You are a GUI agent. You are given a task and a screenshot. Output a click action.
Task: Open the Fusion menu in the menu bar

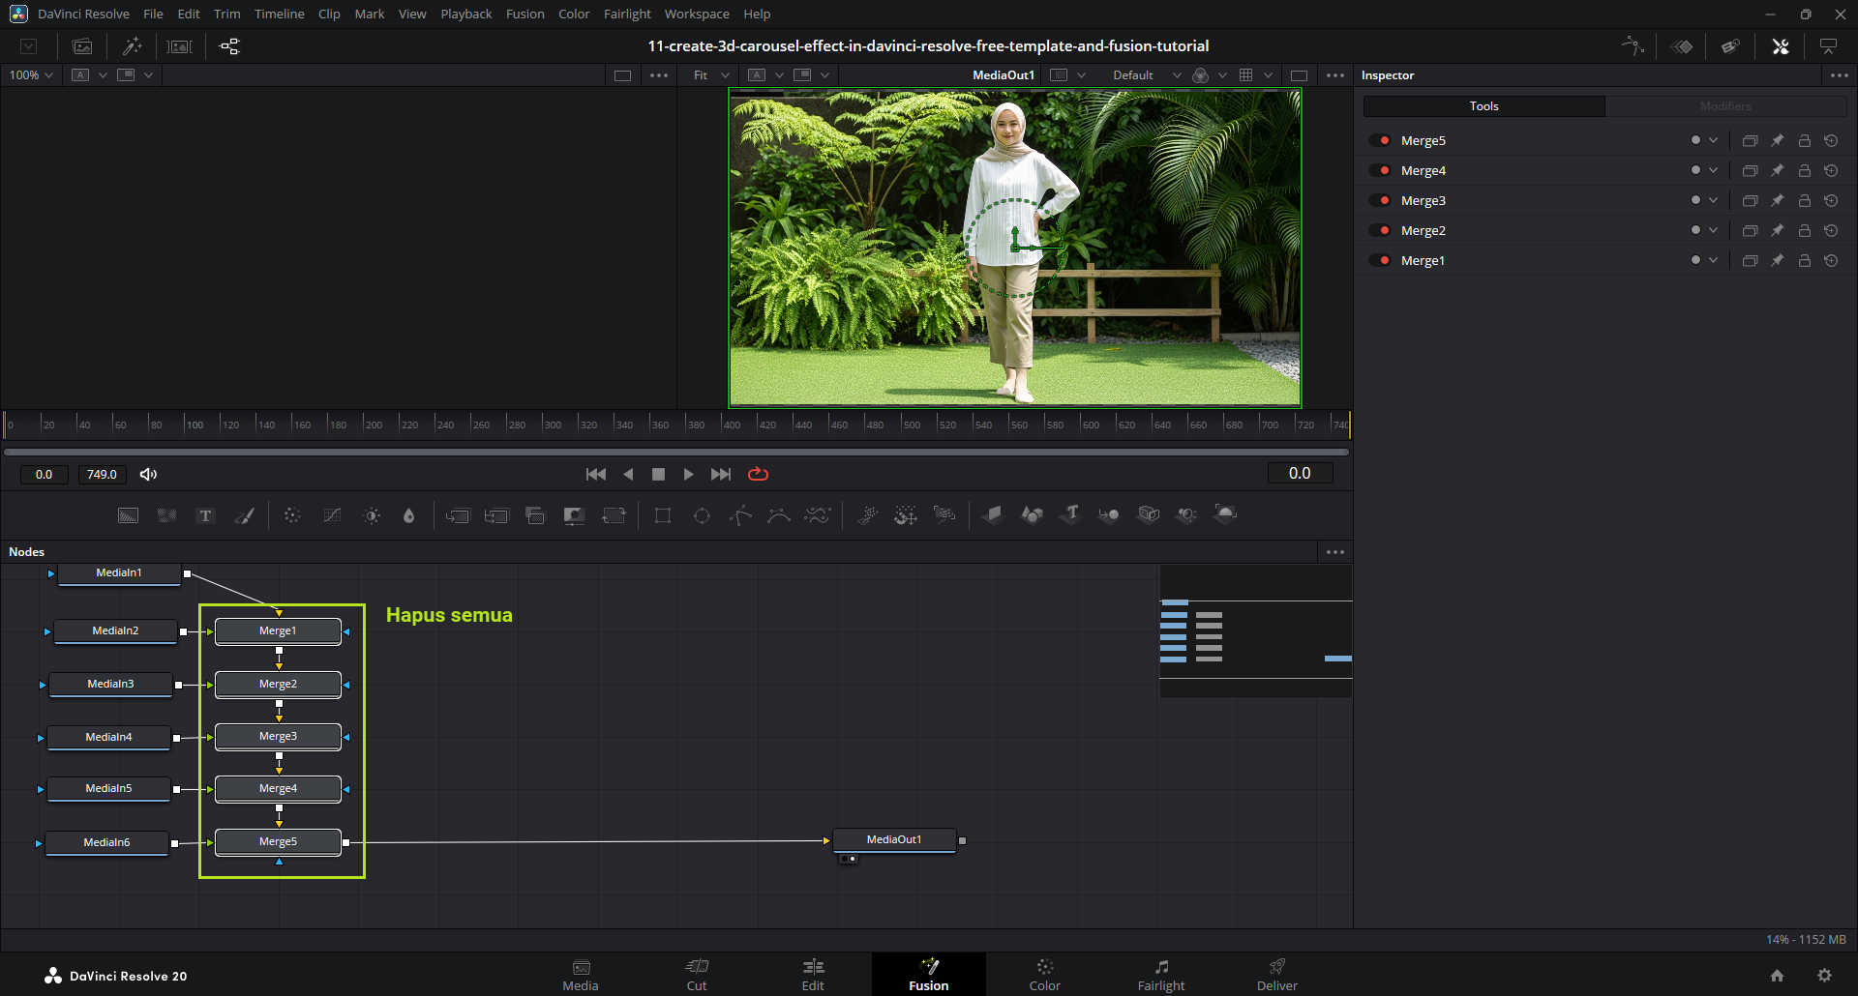tap(524, 15)
